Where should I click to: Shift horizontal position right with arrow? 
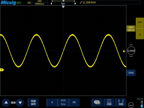(75, 3)
